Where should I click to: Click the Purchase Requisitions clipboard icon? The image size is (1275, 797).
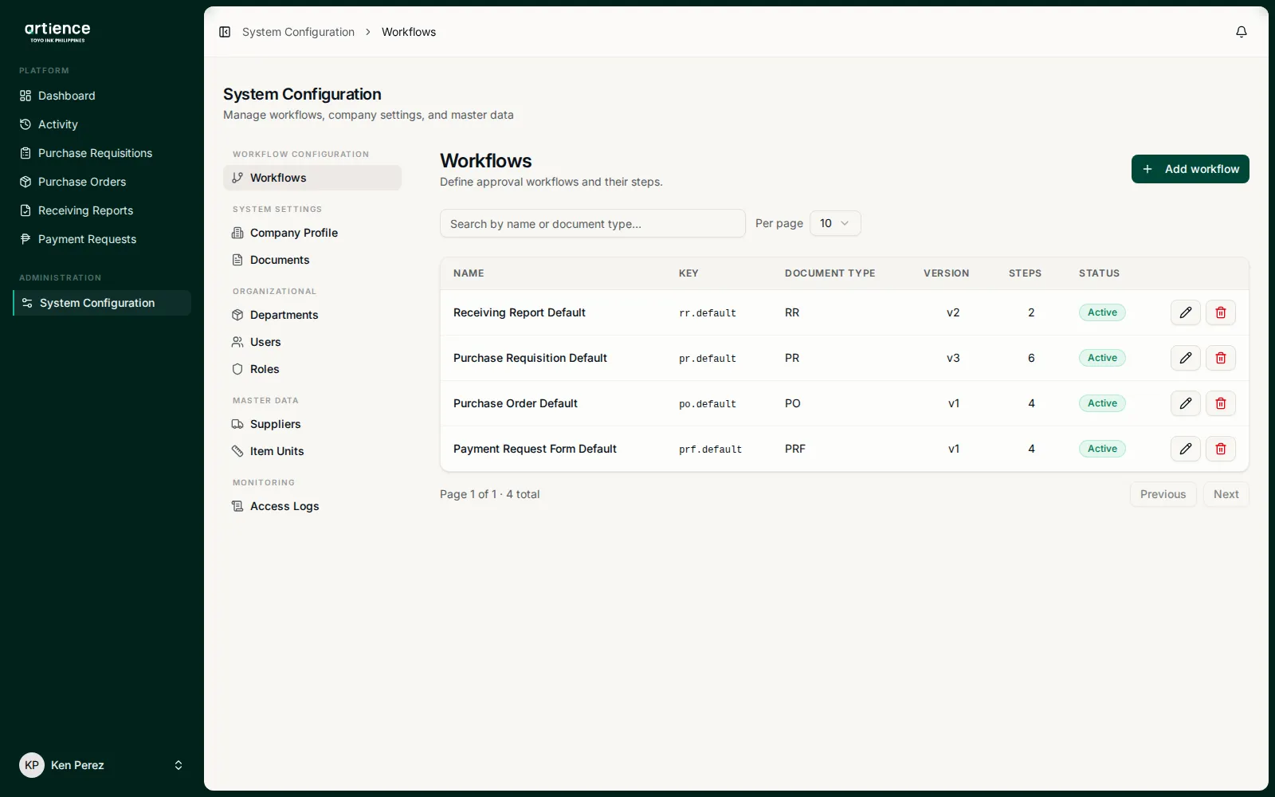(25, 153)
